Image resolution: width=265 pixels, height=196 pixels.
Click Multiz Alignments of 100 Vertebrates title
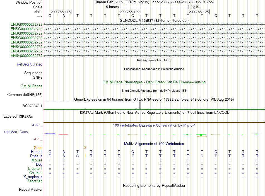pyautogui.click(x=154, y=144)
